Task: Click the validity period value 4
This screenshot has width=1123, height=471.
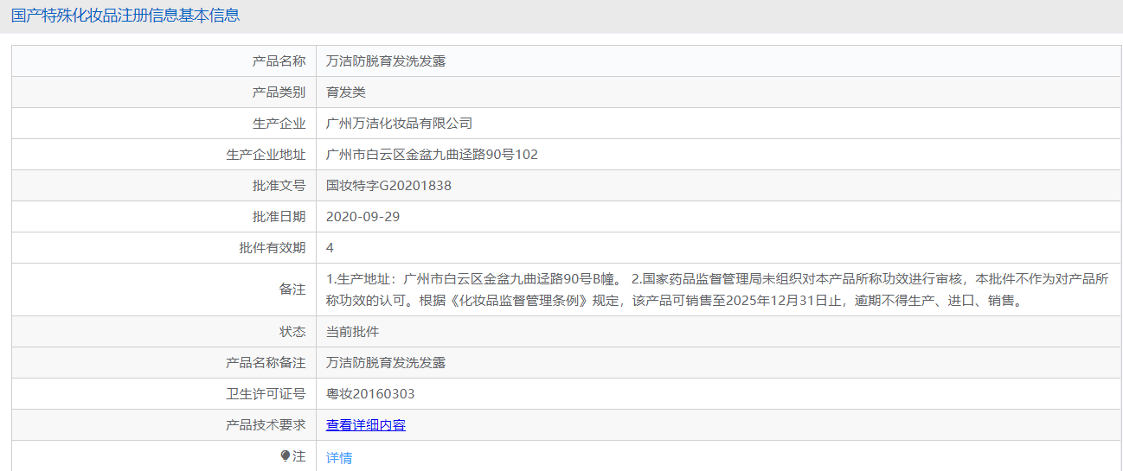Action: 330,248
